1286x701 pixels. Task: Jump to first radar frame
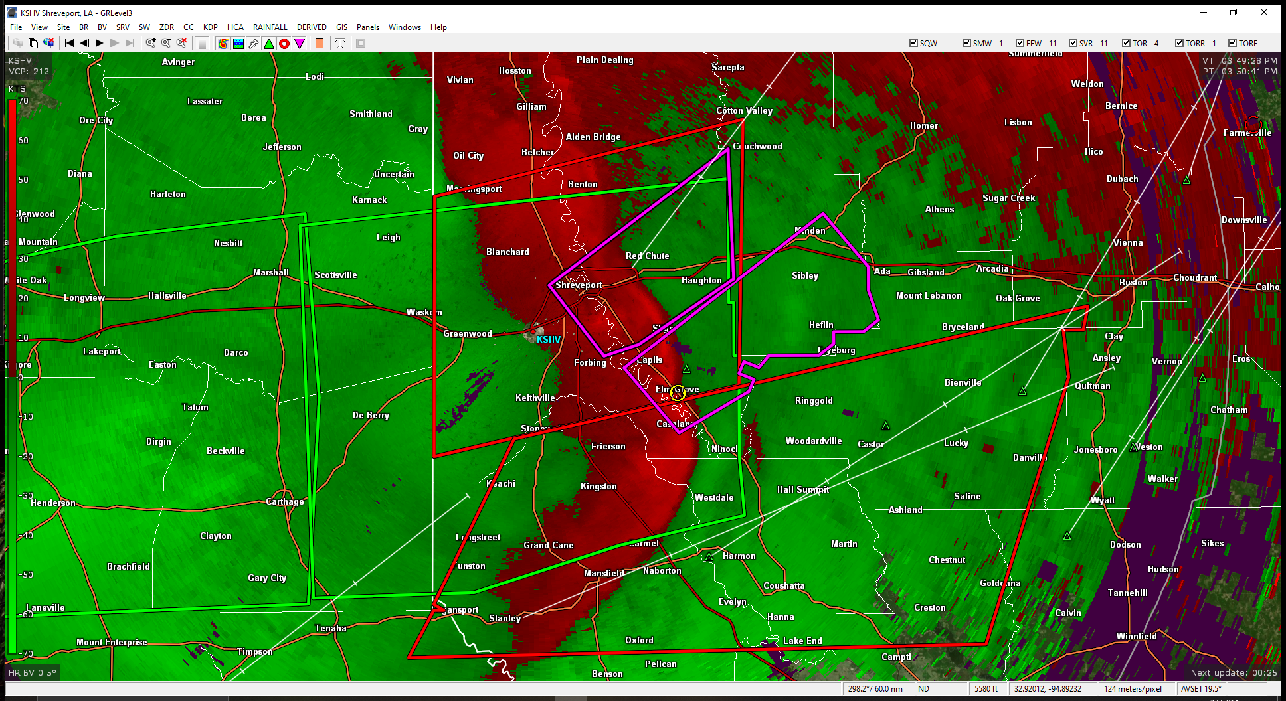(x=69, y=43)
